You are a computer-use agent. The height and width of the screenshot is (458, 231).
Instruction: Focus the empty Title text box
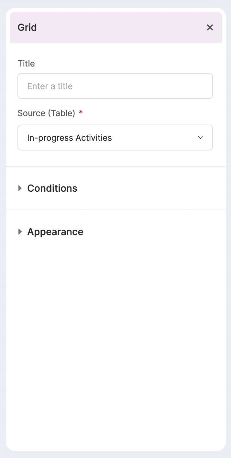(x=129, y=86)
